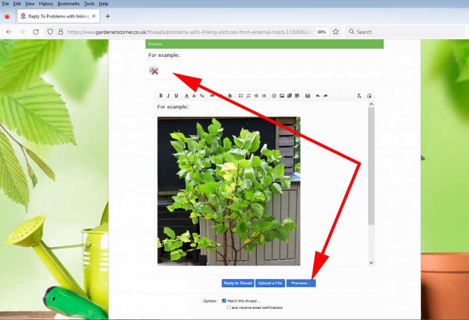Click the Reply to Thread button
Viewport: 469px width, 320px height.
pyautogui.click(x=237, y=283)
